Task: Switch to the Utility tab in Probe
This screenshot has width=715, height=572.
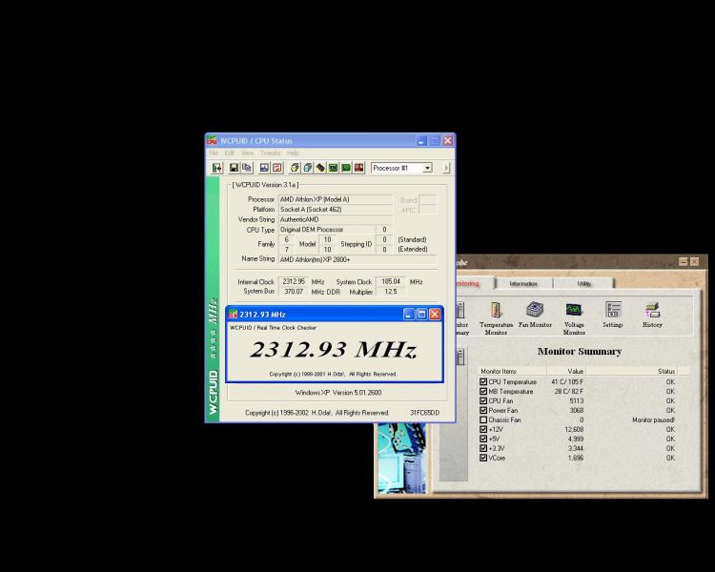Action: click(x=584, y=284)
